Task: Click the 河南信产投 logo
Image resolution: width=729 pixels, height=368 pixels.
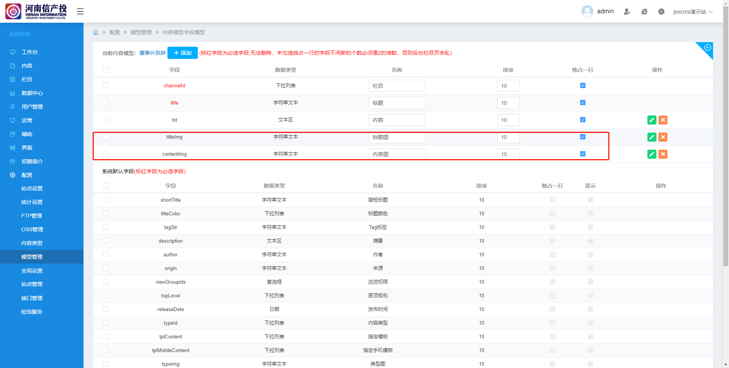Action: [x=36, y=11]
